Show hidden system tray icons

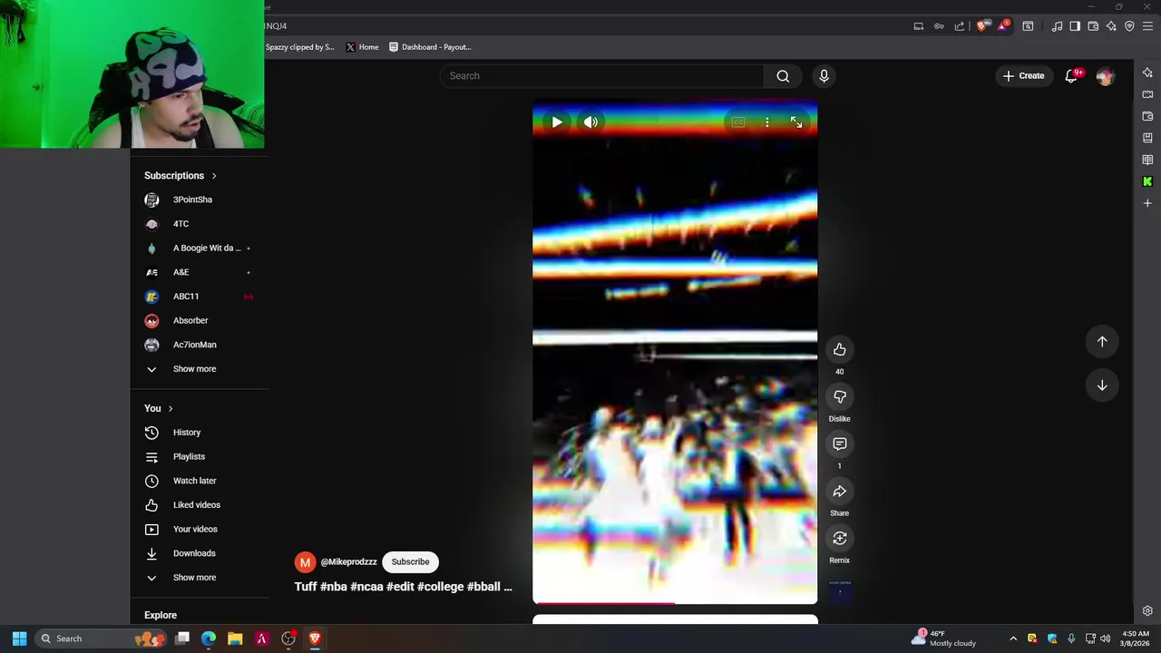(1013, 638)
